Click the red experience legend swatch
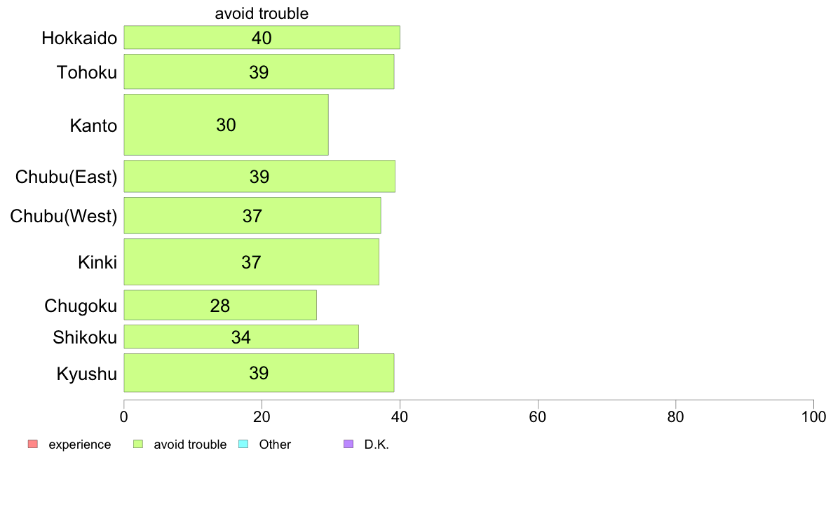Viewport: 833px width, 516px height. [33, 444]
